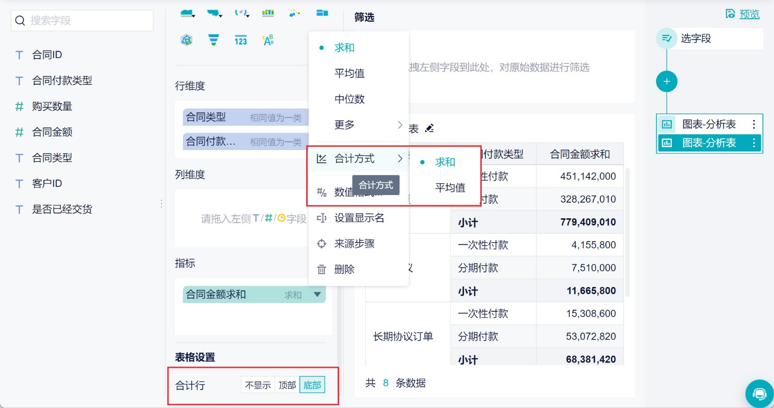
Task: Click the 设置显示名 menu entry
Action: [x=358, y=218]
